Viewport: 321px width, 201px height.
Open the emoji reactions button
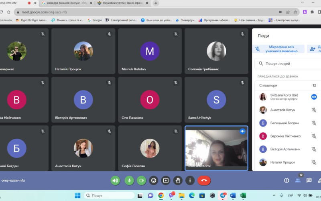click(x=153, y=180)
